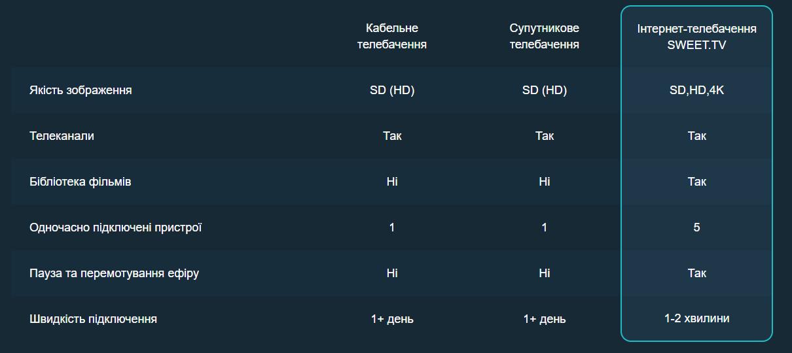Select the 1-2 хвилини connection speed cell
Screen dimensions: 792x353
696,318
